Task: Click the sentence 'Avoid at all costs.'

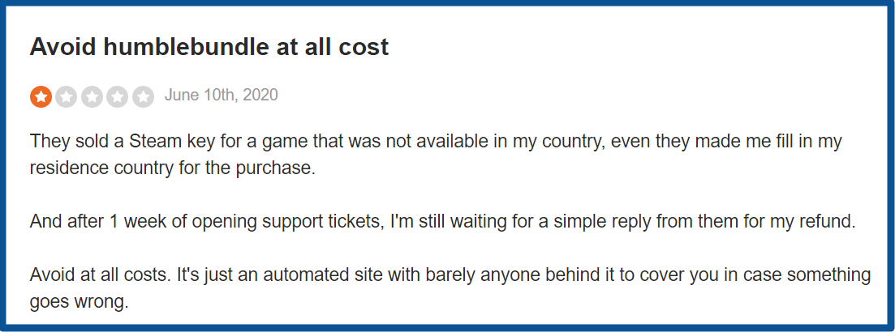Action: (99, 275)
